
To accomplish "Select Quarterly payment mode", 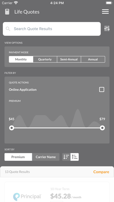I will (45, 59).
